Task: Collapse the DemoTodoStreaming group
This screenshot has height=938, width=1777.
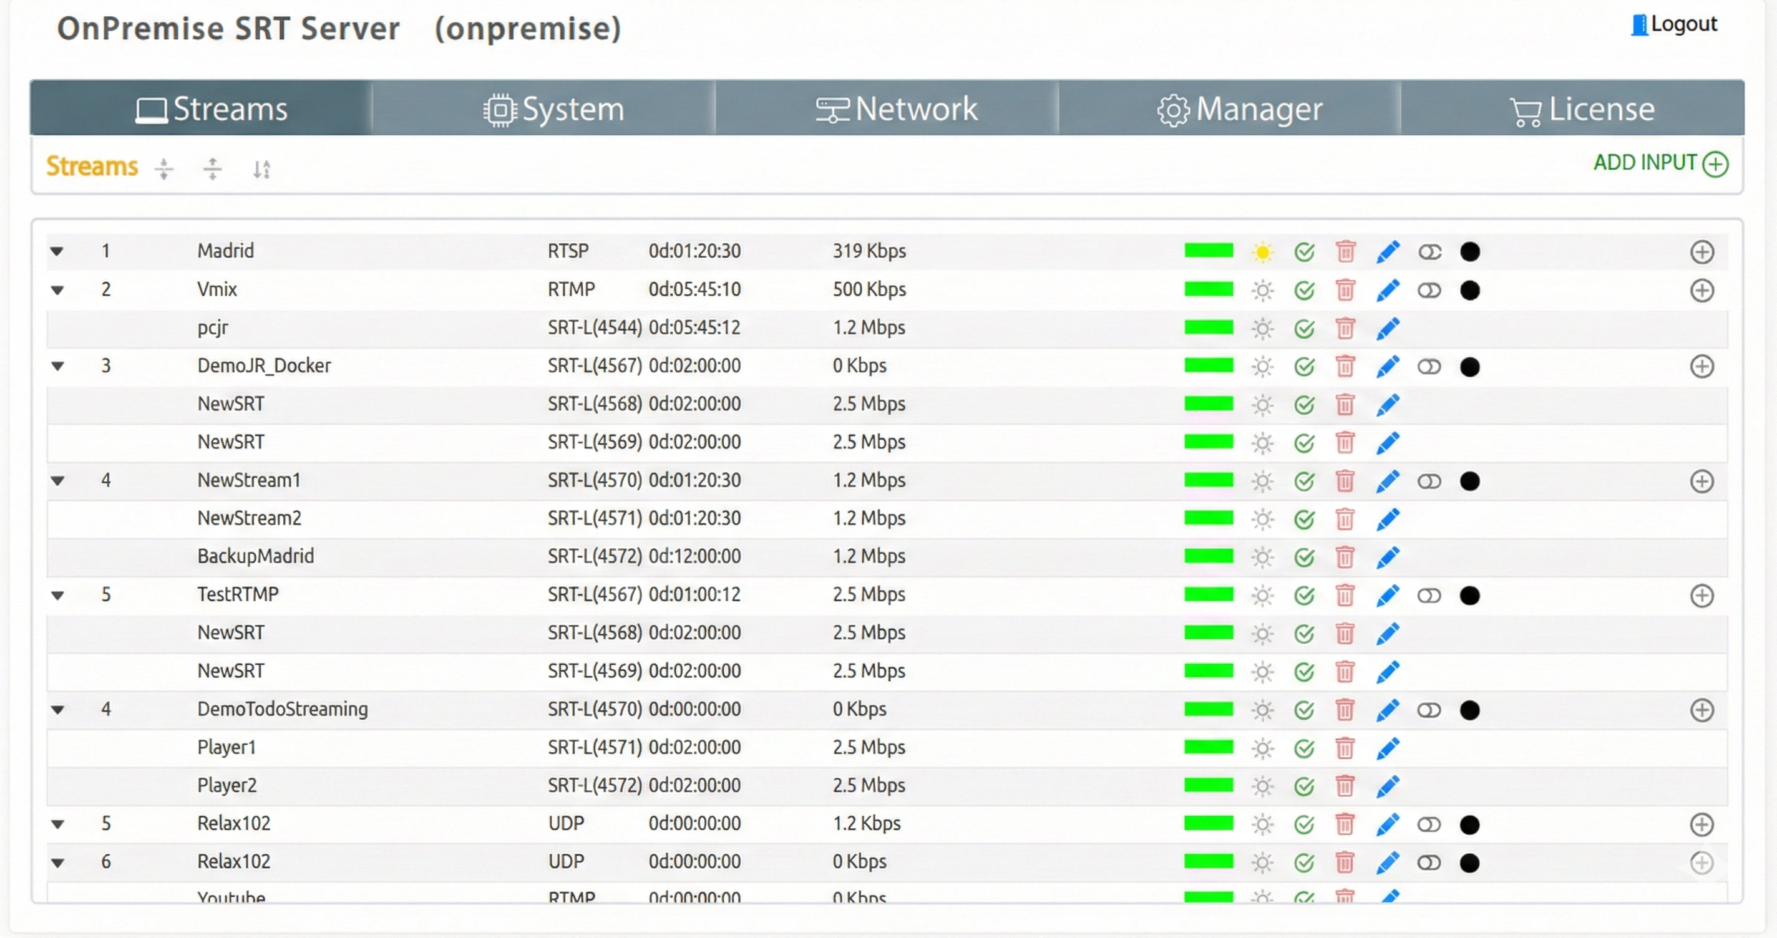Action: (58, 709)
